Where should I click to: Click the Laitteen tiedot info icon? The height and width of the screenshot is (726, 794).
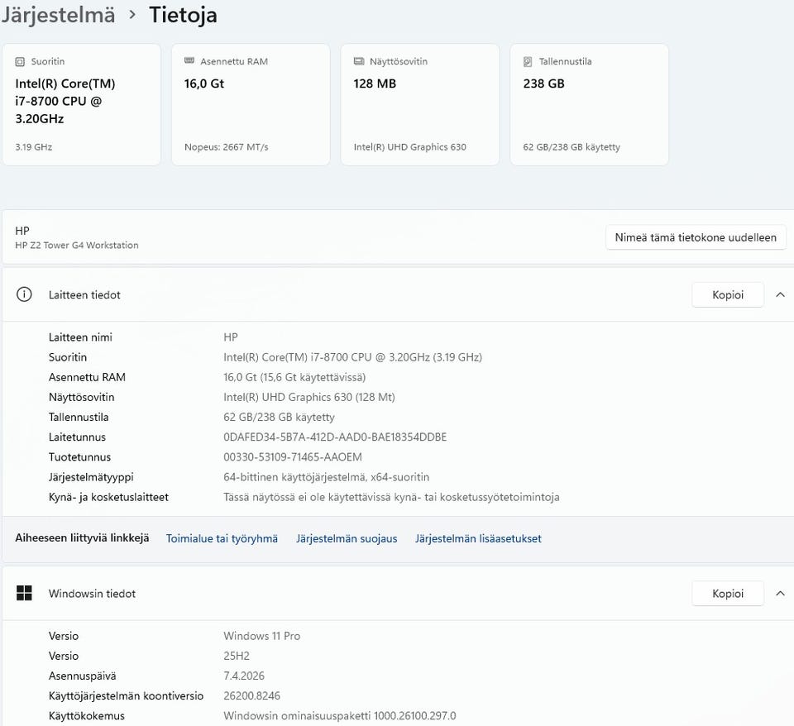(24, 294)
